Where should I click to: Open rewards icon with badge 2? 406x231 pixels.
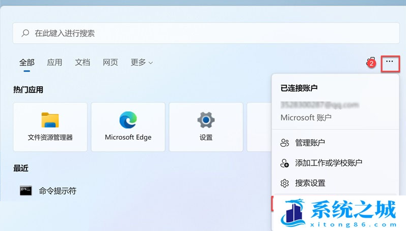point(371,62)
